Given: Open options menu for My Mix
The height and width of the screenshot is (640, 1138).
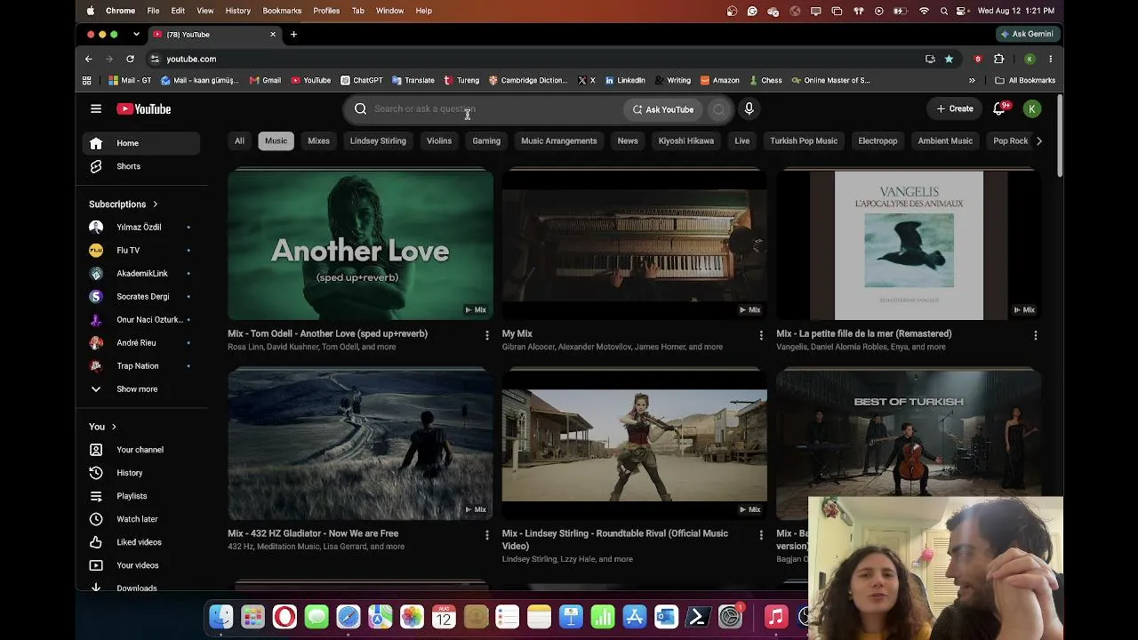Looking at the screenshot, I should [760, 335].
